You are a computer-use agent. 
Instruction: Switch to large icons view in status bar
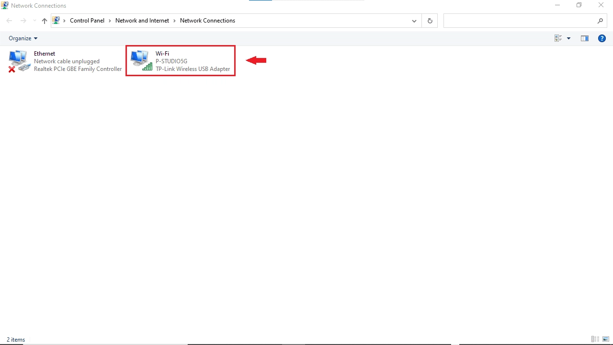[605, 339]
